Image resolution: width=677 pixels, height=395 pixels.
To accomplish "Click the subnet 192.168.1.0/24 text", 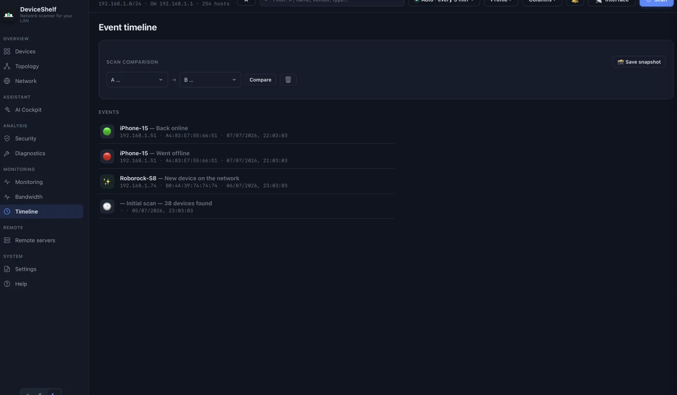I will pyautogui.click(x=120, y=4).
